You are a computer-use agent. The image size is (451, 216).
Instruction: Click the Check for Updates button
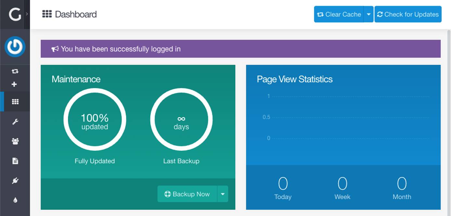(408, 14)
